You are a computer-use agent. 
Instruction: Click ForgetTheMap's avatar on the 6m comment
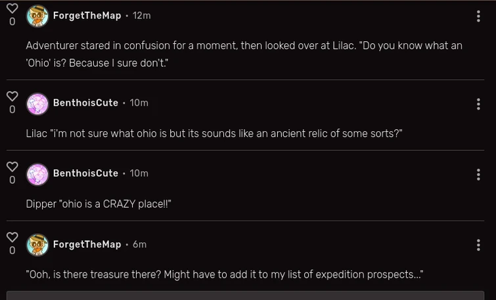pos(37,244)
